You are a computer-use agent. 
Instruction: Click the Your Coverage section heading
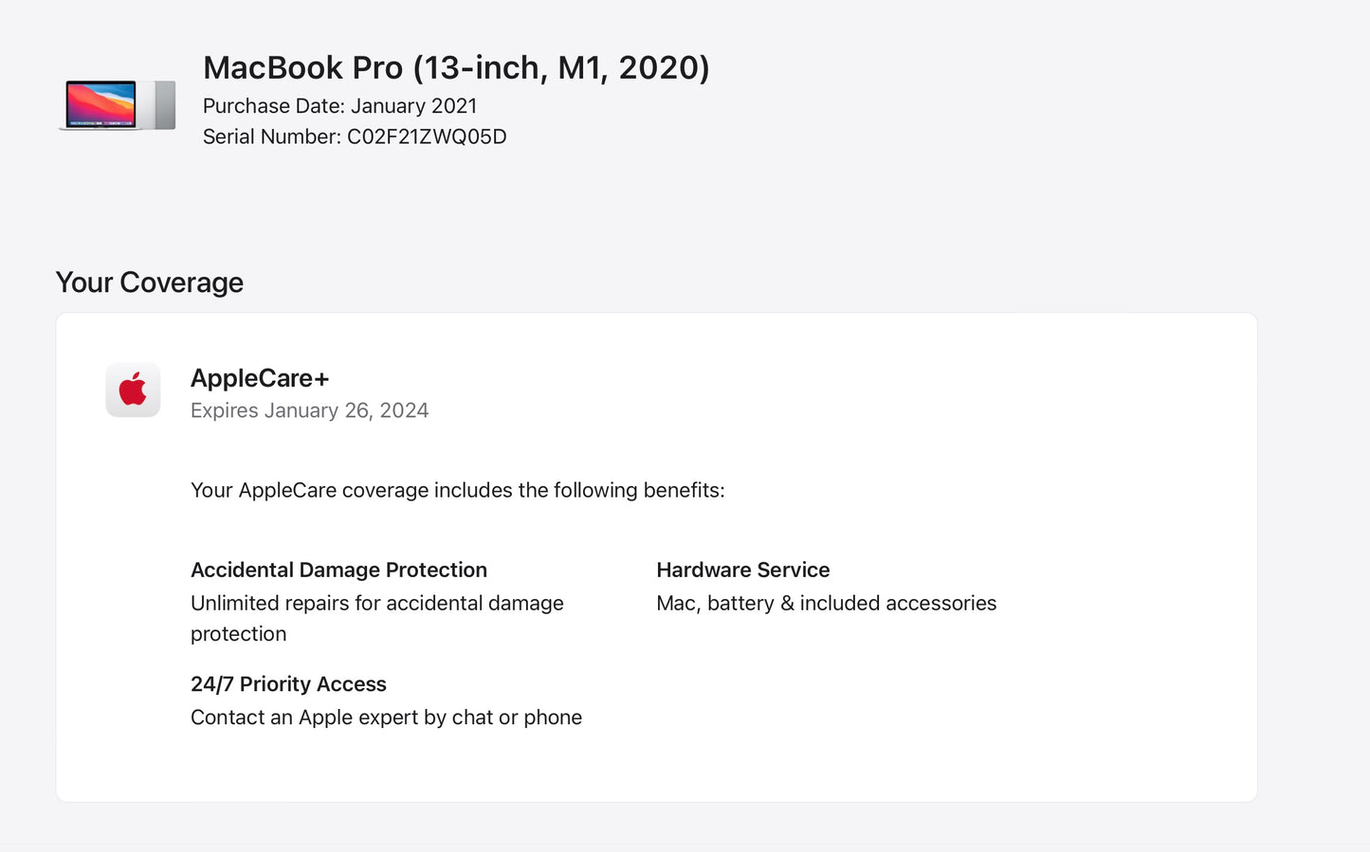pyautogui.click(x=149, y=282)
